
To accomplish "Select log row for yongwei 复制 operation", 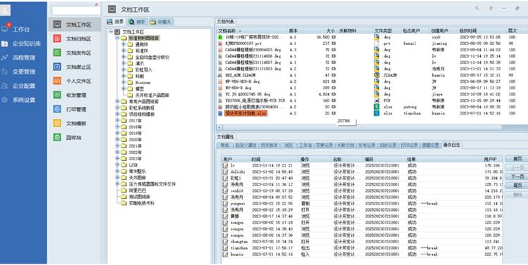I will tap(362, 204).
